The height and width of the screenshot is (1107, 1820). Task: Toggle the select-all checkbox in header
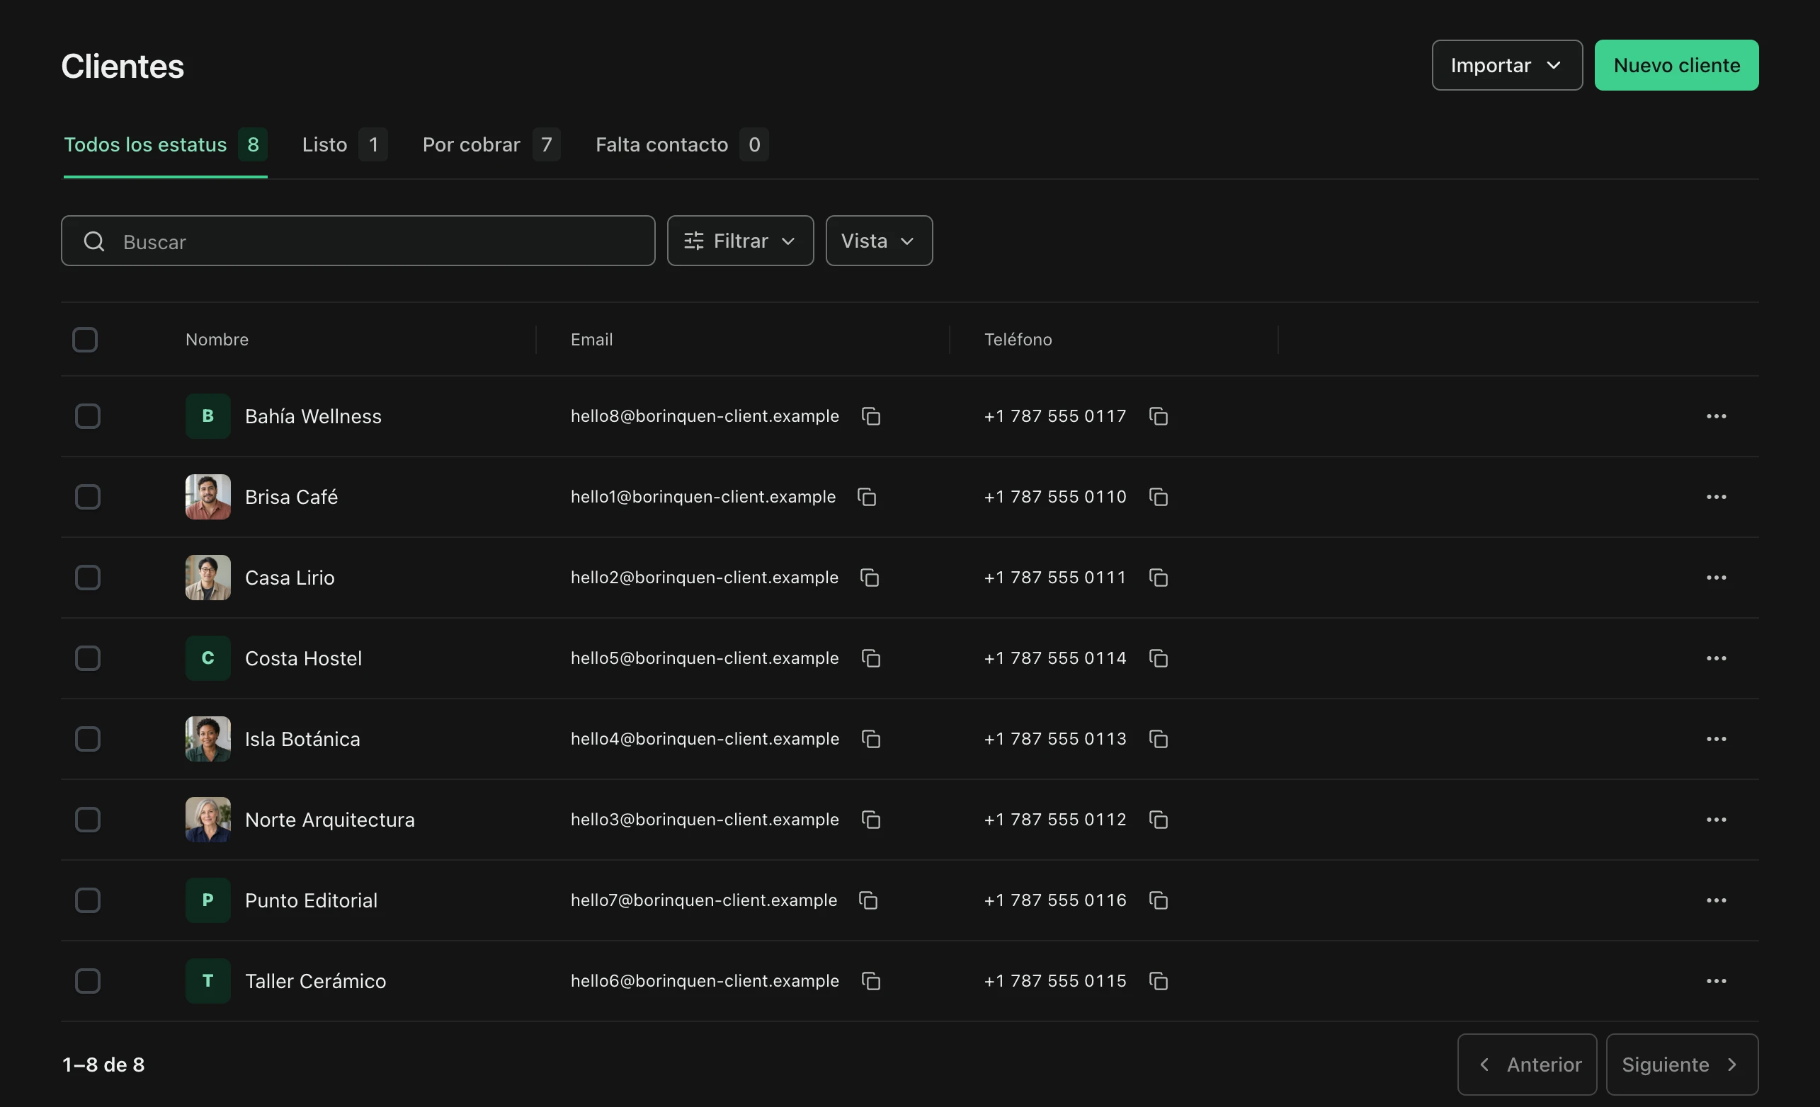click(85, 340)
